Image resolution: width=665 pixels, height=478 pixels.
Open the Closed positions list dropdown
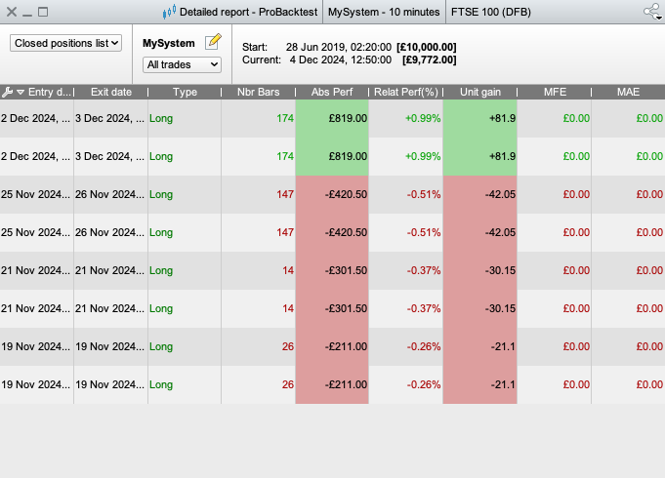pos(65,43)
